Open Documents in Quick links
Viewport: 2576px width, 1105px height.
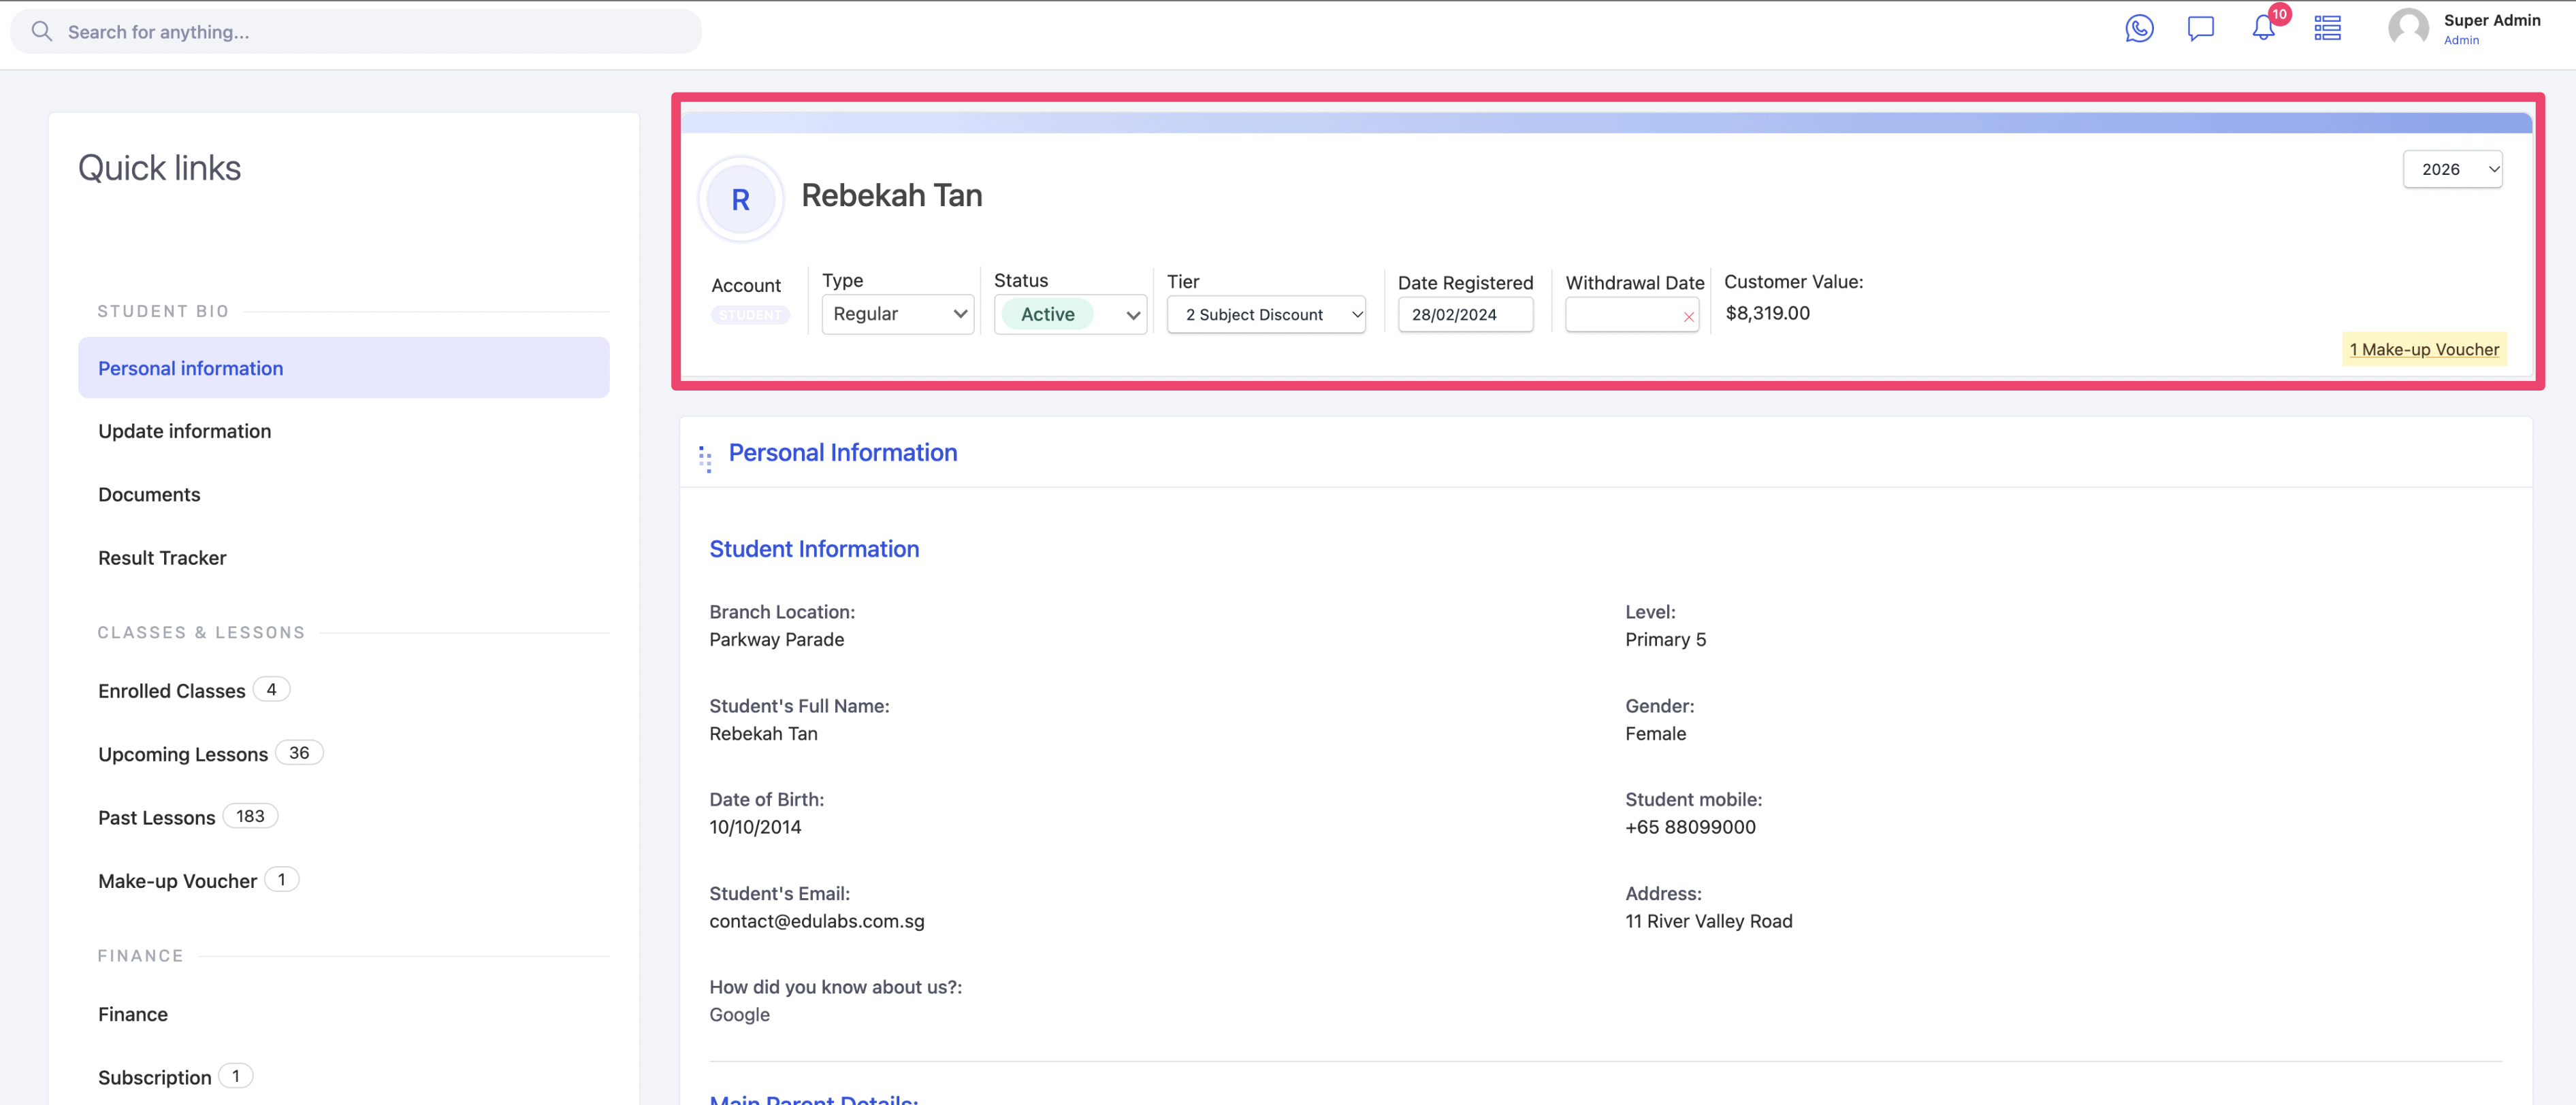(x=149, y=495)
